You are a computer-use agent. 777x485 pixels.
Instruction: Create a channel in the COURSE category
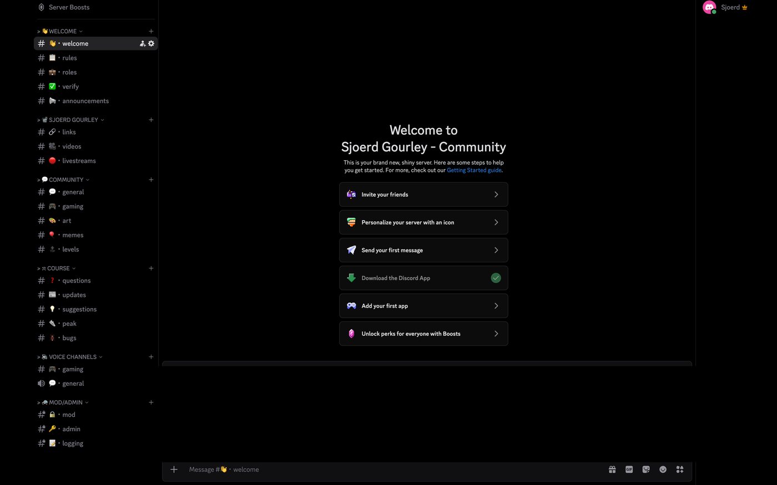click(151, 268)
